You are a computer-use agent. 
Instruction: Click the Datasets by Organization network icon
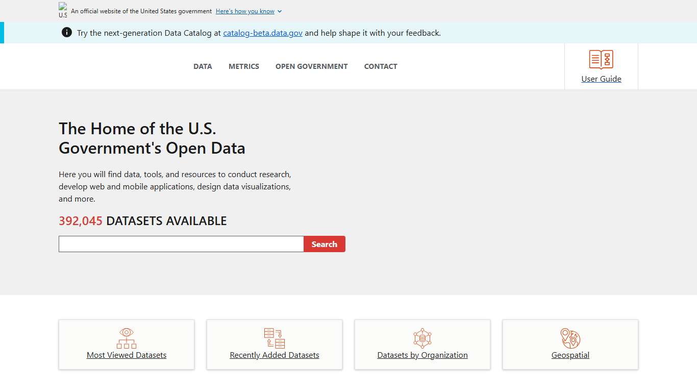coord(422,338)
